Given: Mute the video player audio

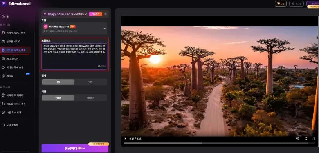Looking at the screenshot, I should click(297, 139).
